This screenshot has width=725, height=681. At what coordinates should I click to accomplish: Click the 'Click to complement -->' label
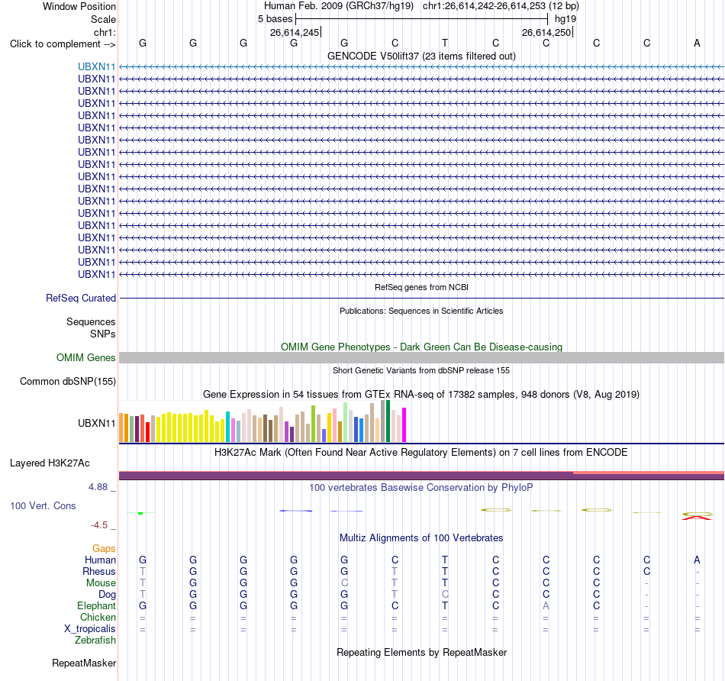tap(63, 44)
